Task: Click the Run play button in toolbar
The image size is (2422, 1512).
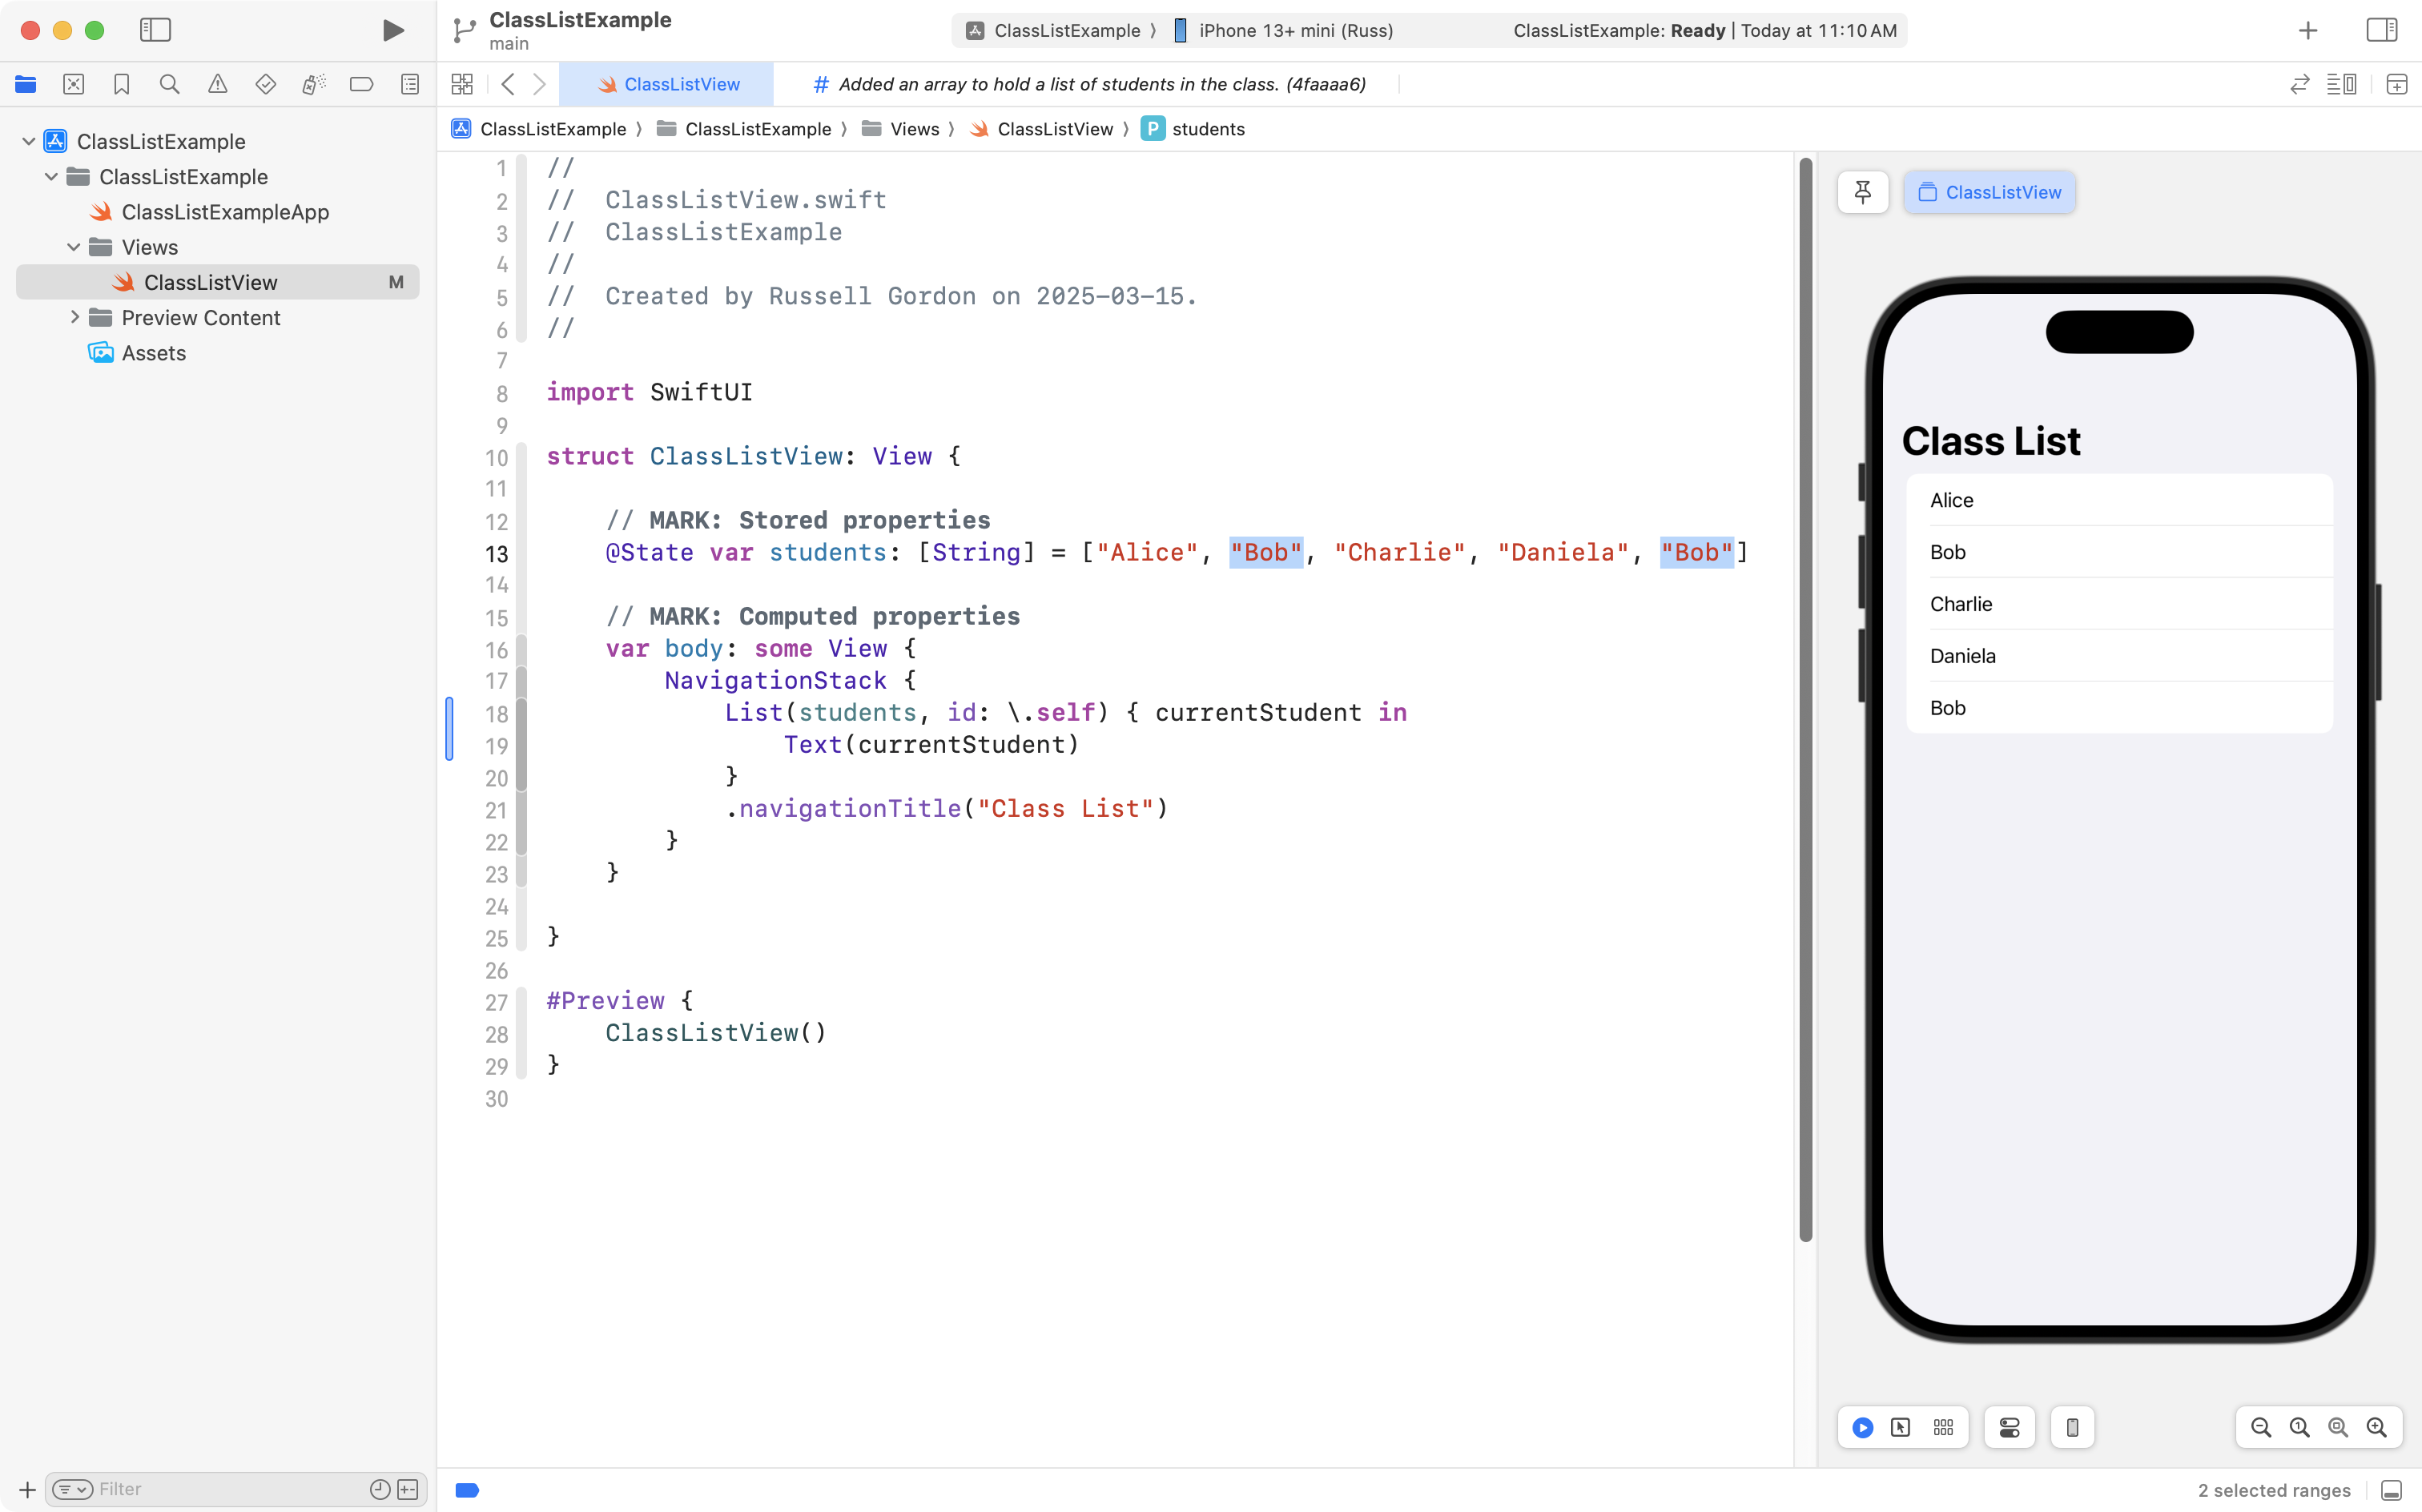Action: click(393, 30)
